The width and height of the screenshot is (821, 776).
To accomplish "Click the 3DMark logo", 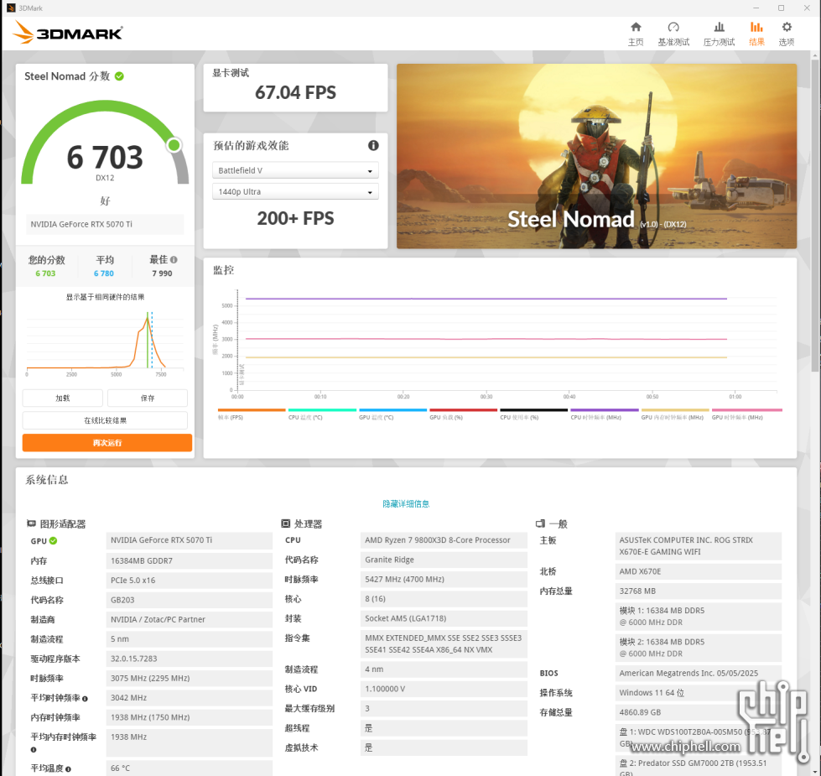I will [67, 33].
